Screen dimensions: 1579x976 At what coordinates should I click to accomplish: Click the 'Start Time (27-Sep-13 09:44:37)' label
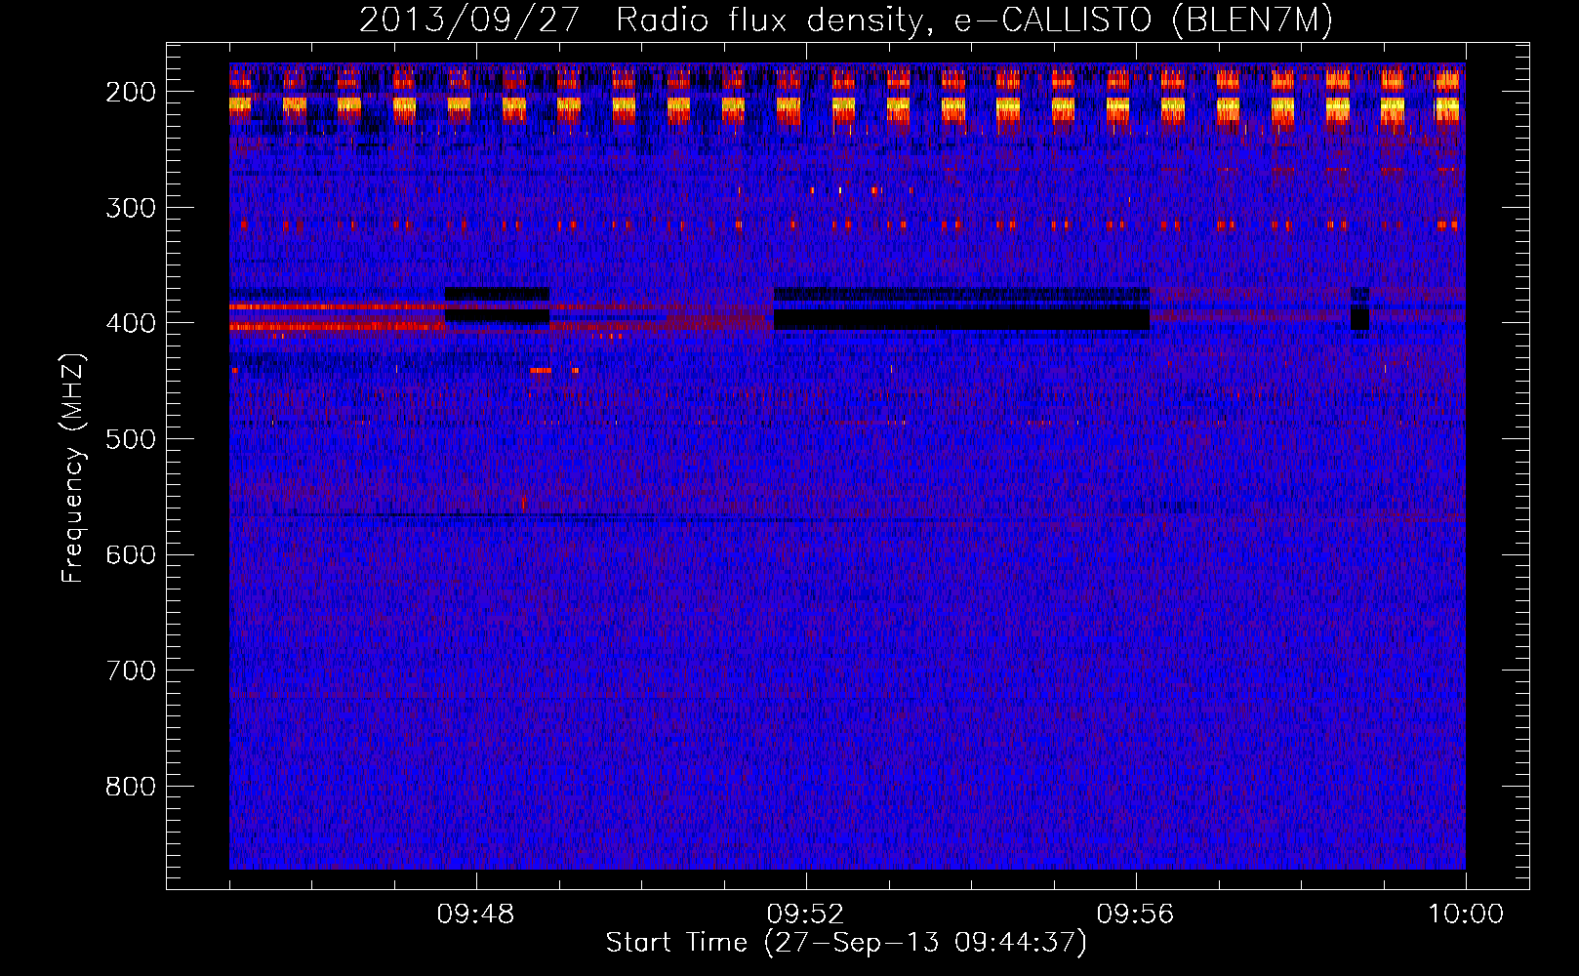coord(846,943)
